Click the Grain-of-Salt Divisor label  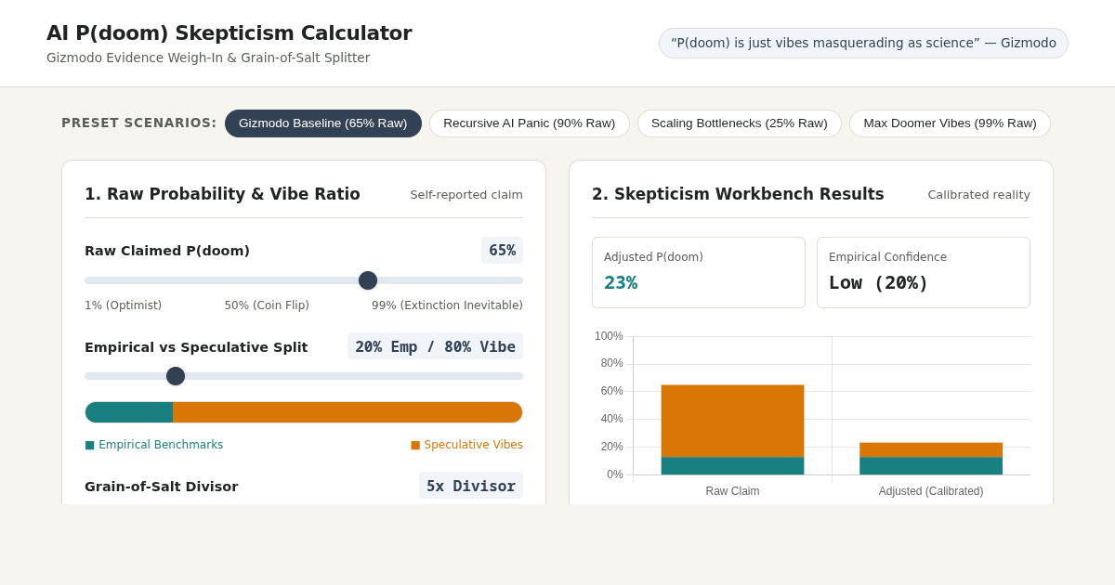pos(162,487)
